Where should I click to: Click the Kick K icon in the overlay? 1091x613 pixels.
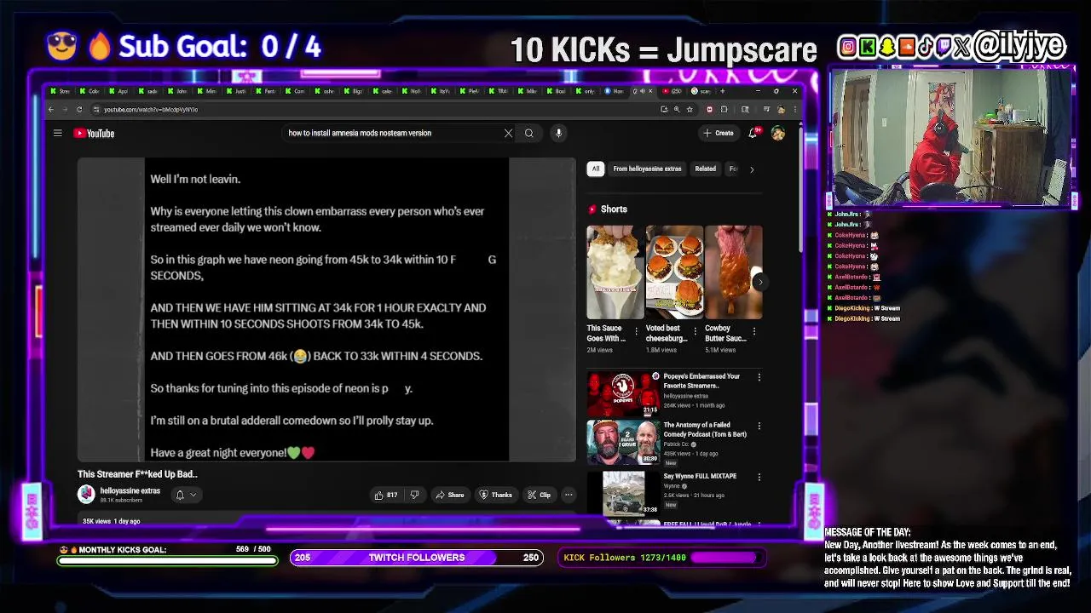pyautogui.click(x=867, y=48)
